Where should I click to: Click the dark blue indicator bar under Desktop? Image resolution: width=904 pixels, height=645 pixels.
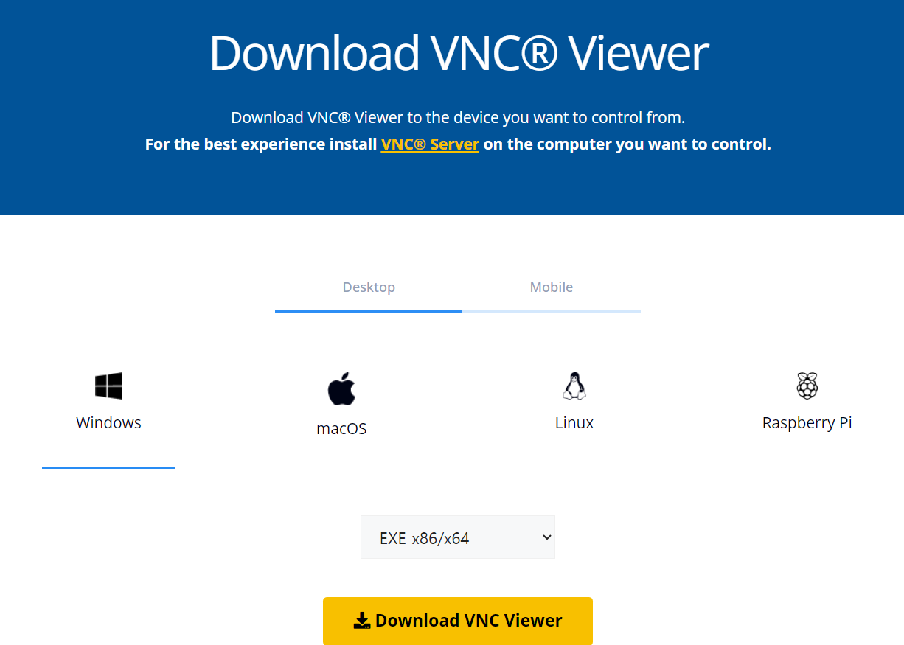tap(369, 311)
